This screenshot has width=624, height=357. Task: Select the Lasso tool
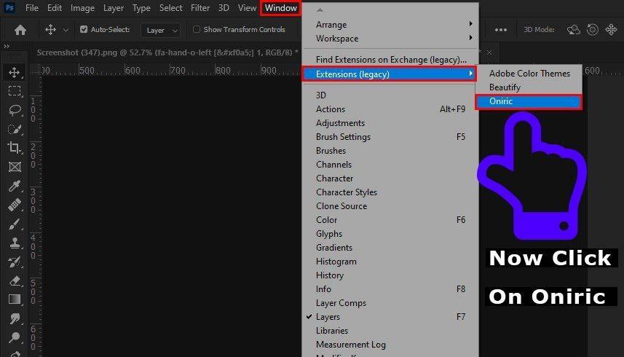(15, 110)
